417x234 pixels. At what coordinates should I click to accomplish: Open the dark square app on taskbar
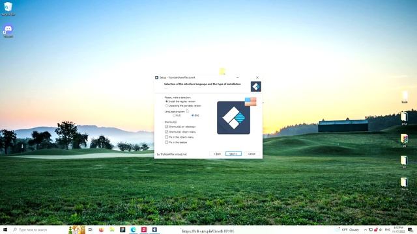tap(122, 229)
